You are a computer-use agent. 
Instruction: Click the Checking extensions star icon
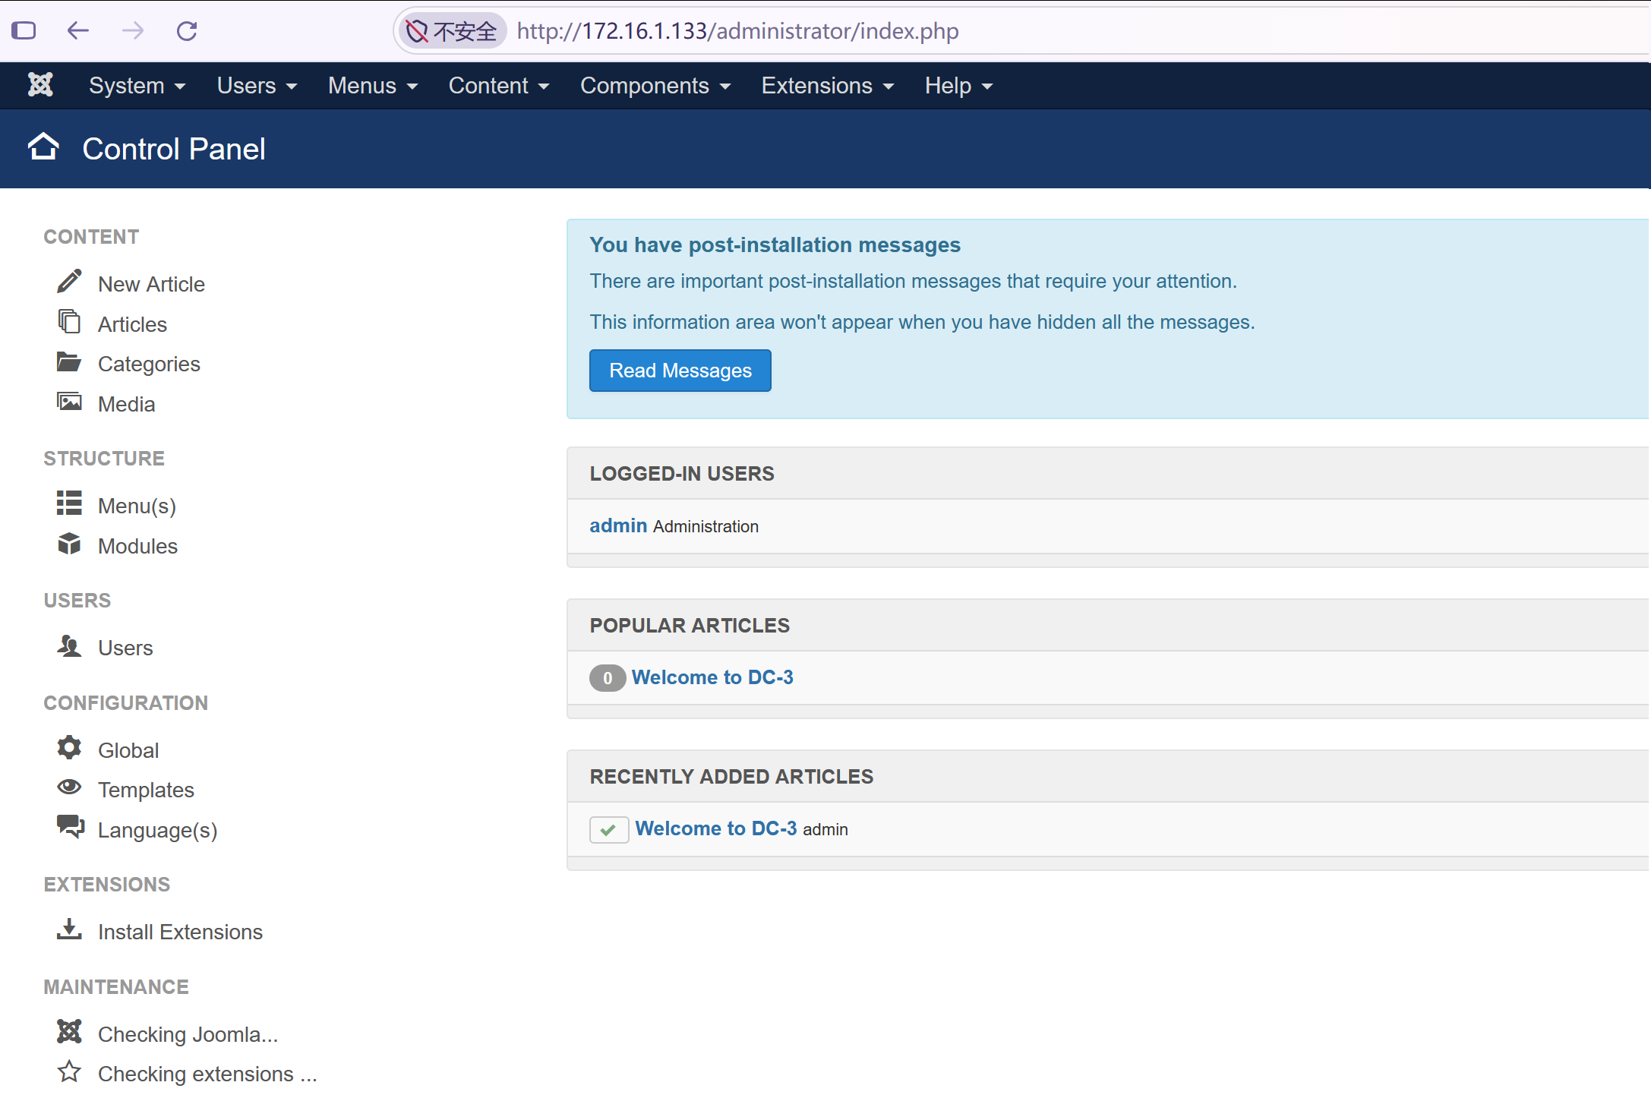coord(69,1071)
